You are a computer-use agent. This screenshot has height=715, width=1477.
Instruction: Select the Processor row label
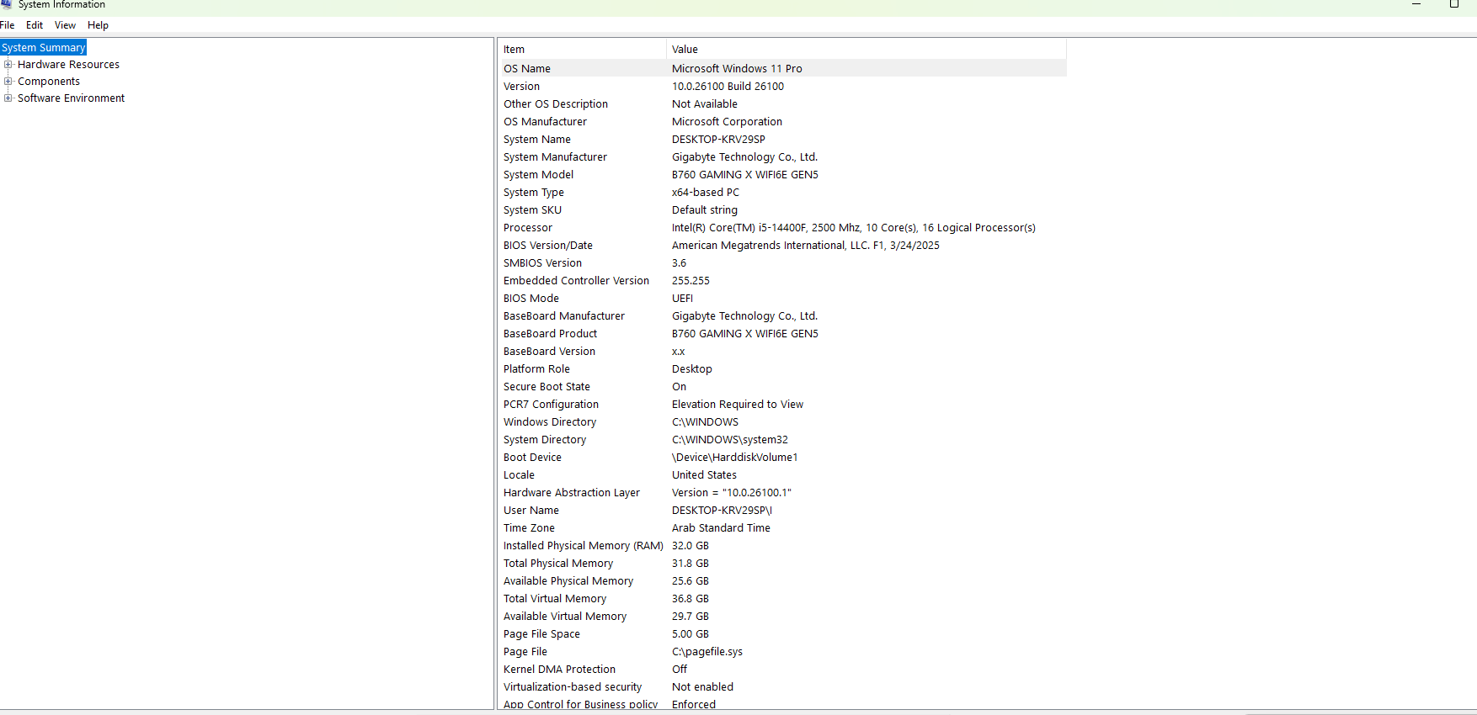click(528, 228)
